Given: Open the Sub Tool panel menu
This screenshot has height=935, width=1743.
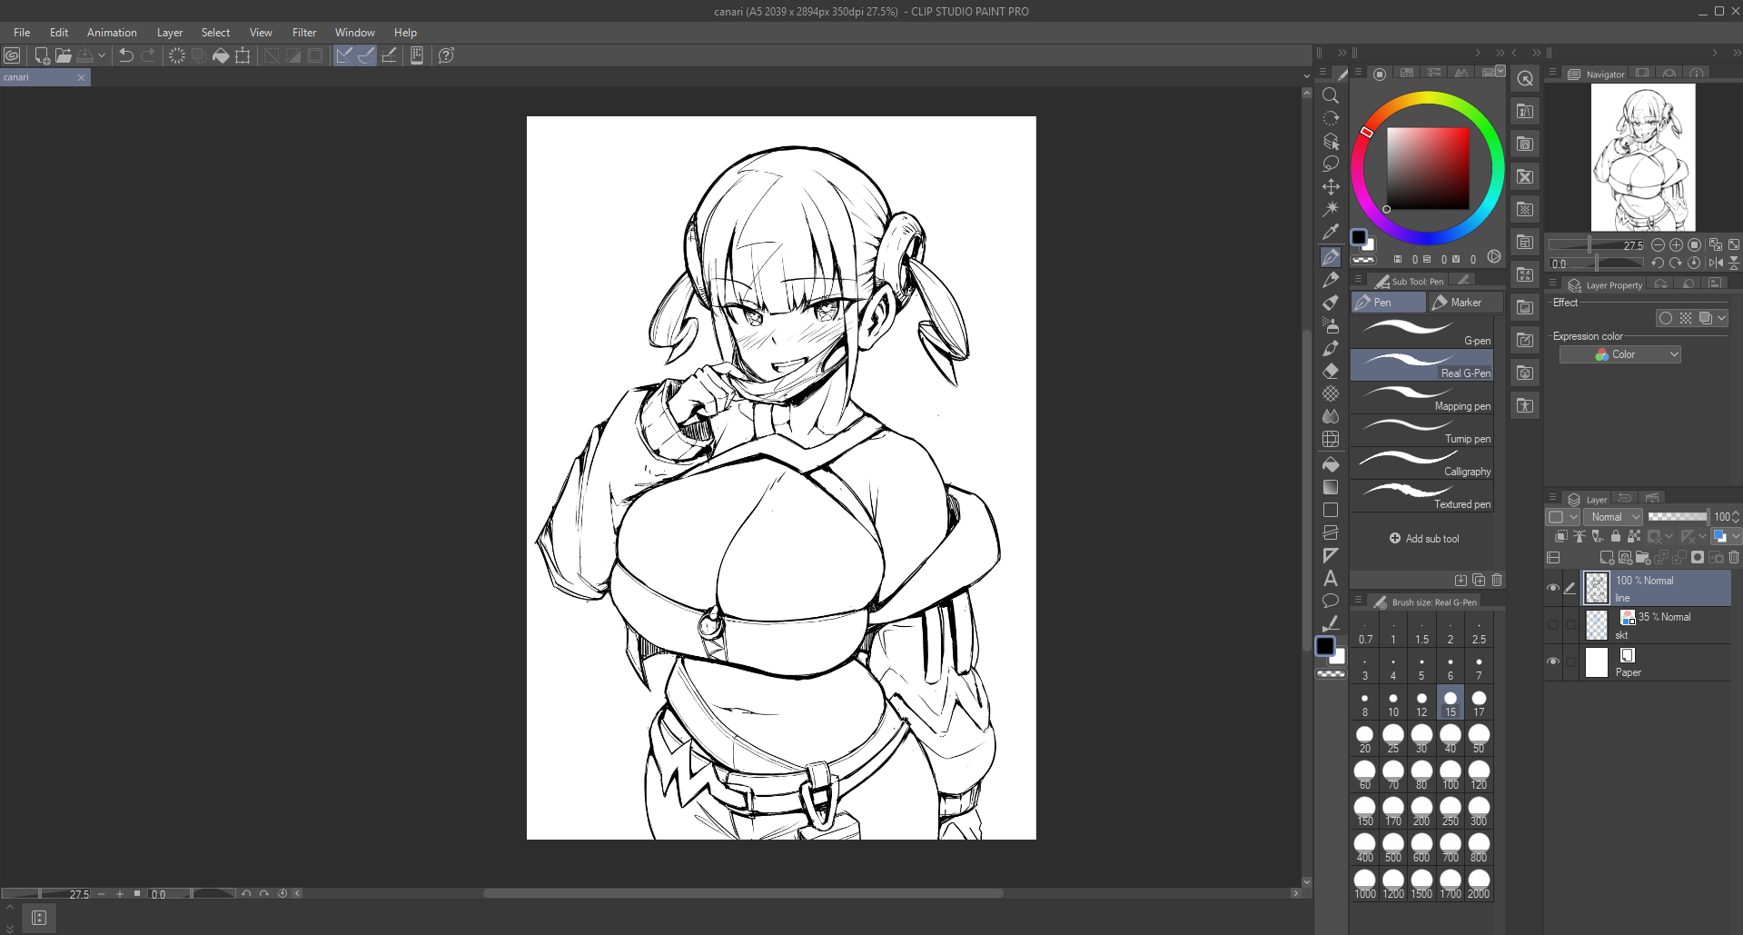Looking at the screenshot, I should [1358, 281].
